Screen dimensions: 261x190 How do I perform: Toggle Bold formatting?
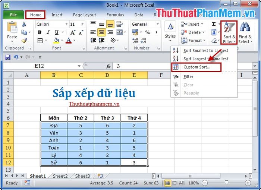(40, 32)
